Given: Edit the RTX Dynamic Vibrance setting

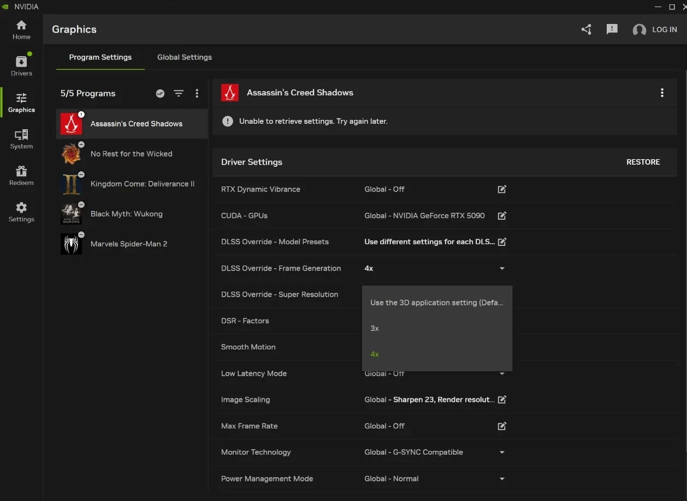Looking at the screenshot, I should click(502, 189).
